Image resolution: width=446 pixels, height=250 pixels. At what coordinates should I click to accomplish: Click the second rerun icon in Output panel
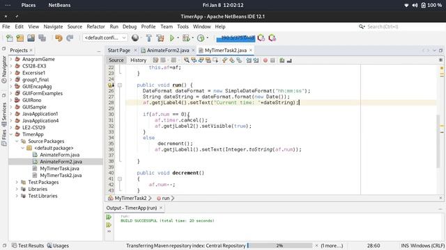click(x=109, y=225)
